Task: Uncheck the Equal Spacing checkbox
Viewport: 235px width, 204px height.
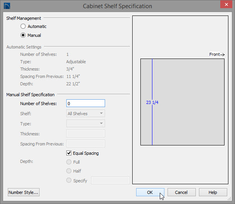Action: point(69,153)
